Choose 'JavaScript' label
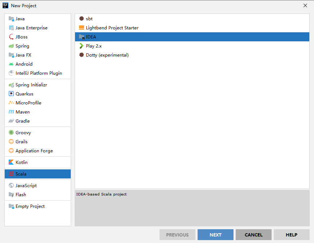The image size is (314, 243). coord(26,186)
